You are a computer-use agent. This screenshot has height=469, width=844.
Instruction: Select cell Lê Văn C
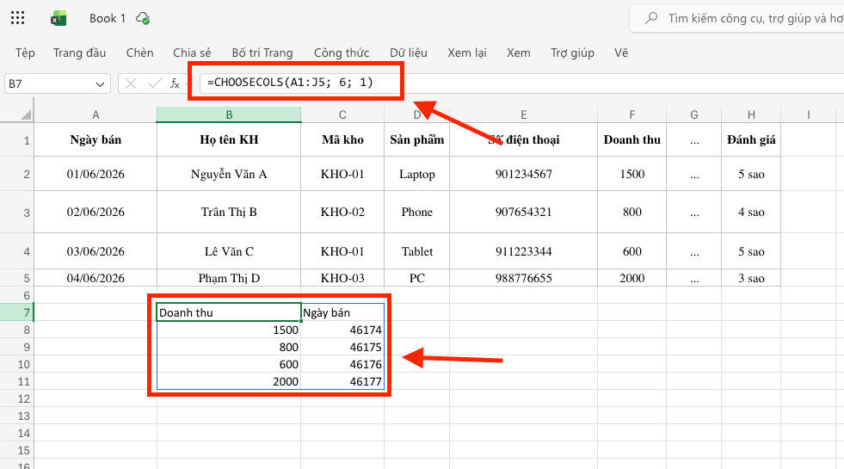[x=229, y=251]
